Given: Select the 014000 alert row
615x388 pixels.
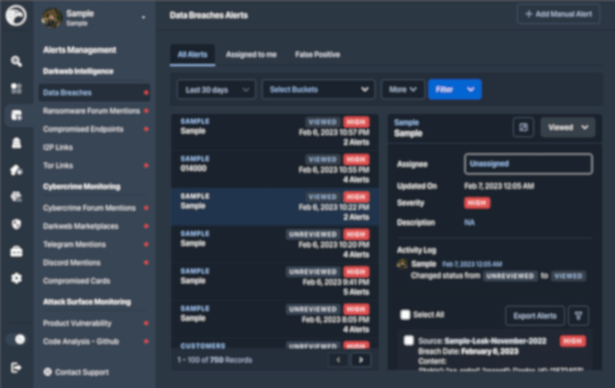Looking at the screenshot, I should coord(275,170).
